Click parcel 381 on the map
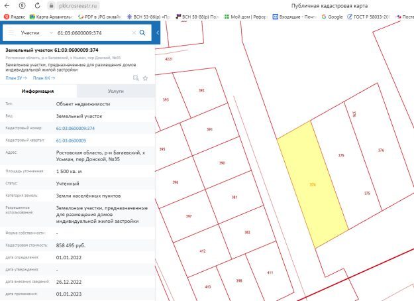 click(x=234, y=197)
